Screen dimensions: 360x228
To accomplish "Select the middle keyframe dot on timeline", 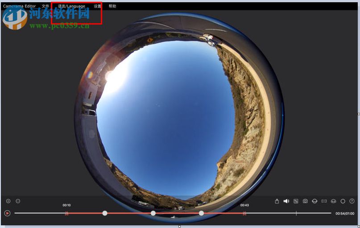I will tap(153, 213).
